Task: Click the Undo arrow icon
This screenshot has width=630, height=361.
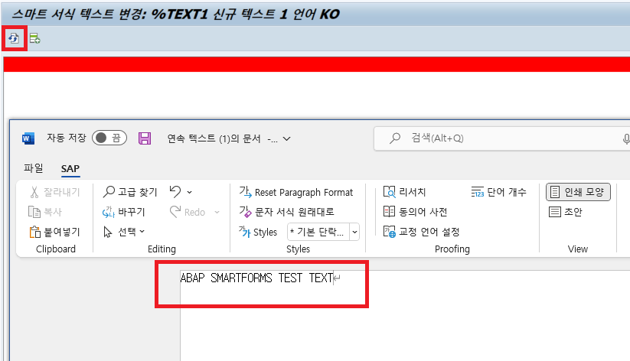Action: click(x=175, y=191)
